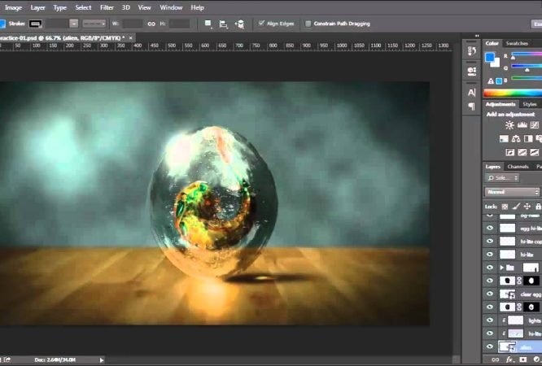Click the out-of-gamut warning triangle
Screen dimensions: 542x366
tap(491, 81)
